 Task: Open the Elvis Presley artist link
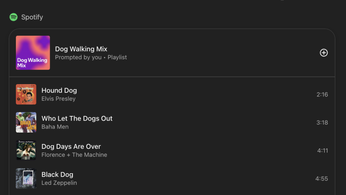58,99
